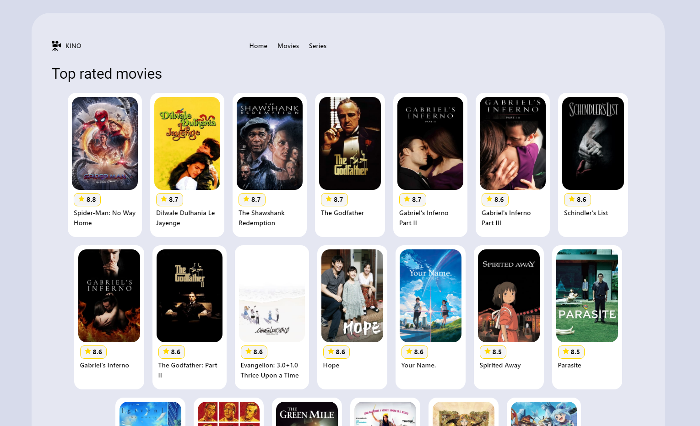
Task: Click star rating for Gabriel's Inferno Part II
Action: pos(412,200)
